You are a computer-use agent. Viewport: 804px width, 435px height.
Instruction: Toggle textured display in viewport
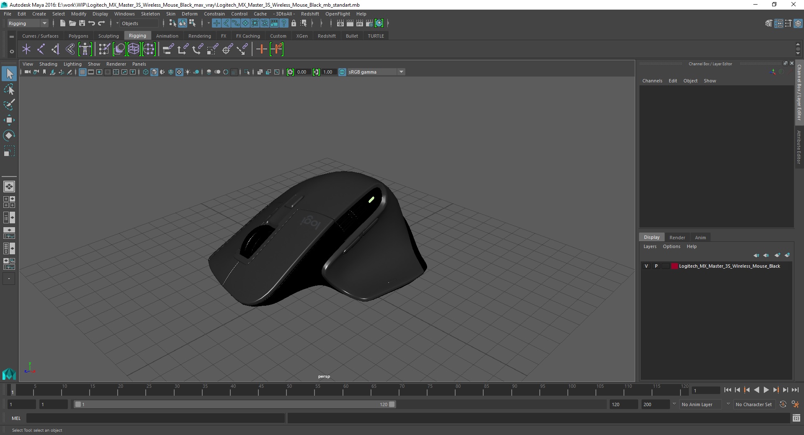179,72
